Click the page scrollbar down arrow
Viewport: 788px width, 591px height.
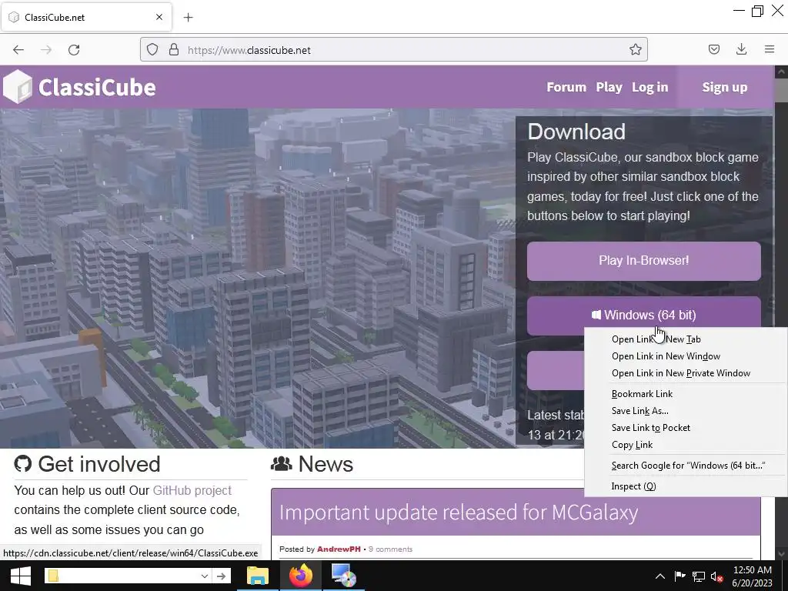(781, 553)
